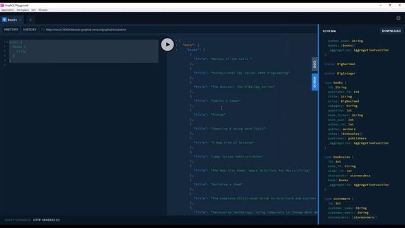Run the query with the play button
The image size is (405, 228).
point(167,44)
